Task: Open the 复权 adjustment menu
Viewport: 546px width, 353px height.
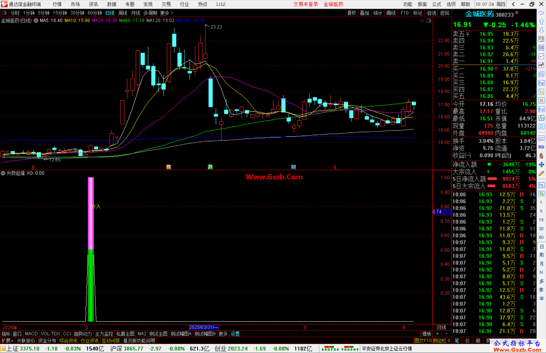Action: [352, 13]
